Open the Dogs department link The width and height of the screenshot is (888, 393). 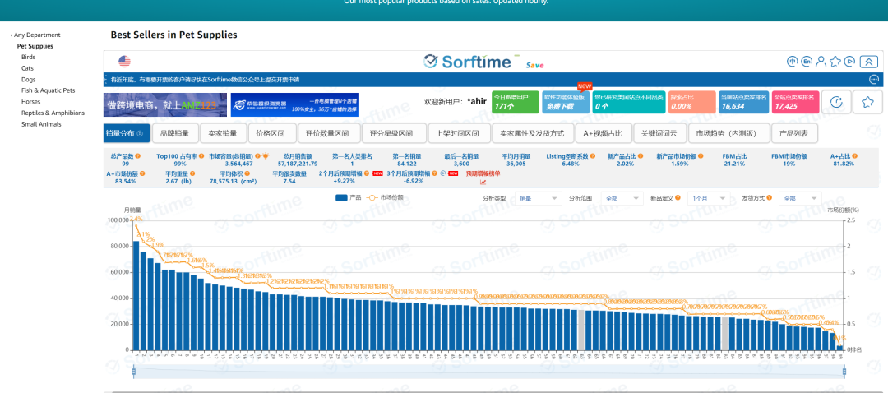pos(28,80)
